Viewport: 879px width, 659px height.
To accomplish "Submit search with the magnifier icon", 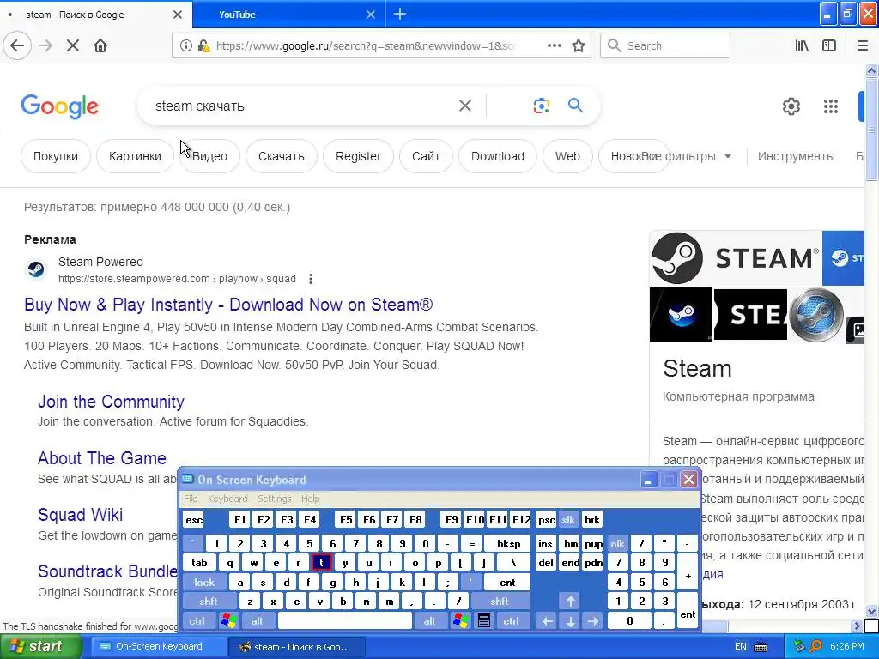I will point(575,105).
